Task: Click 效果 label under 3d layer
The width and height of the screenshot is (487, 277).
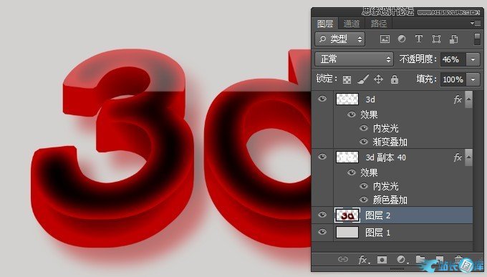Action: tap(369, 115)
